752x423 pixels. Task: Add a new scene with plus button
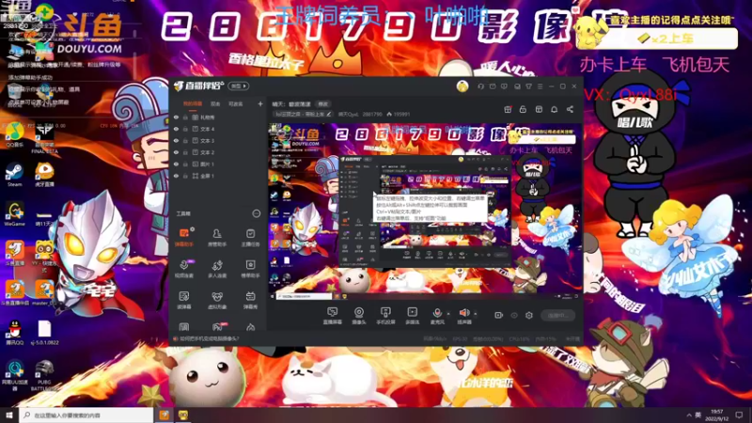[x=260, y=103]
